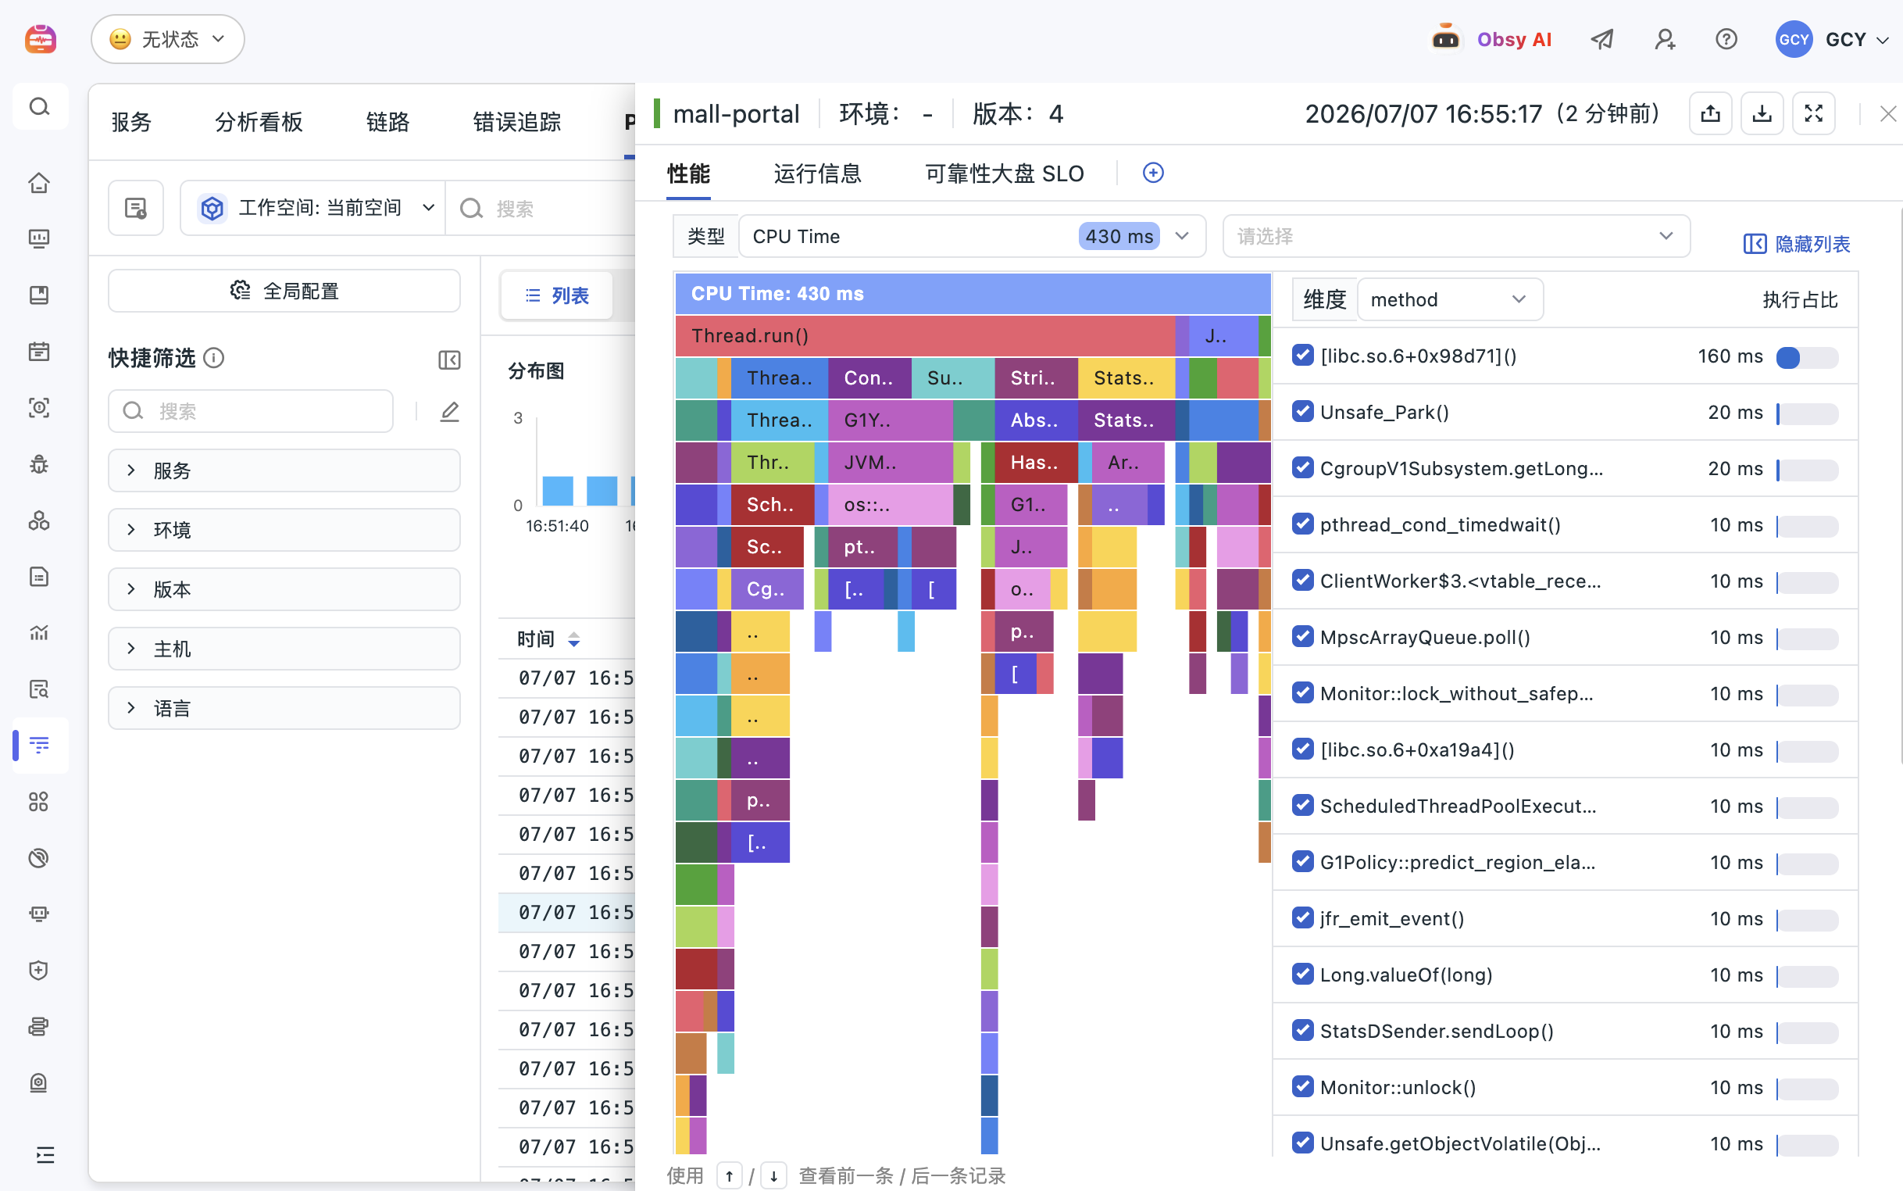The height and width of the screenshot is (1191, 1903).
Task: Uncheck MpscArrayQueue.poll() checkbox
Action: (1302, 636)
